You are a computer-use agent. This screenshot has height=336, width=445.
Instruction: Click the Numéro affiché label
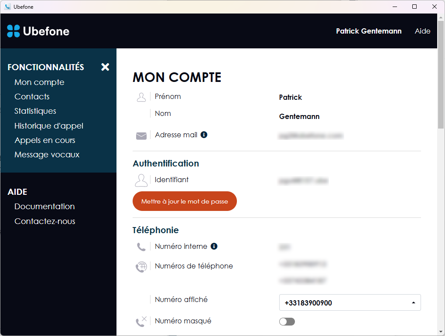tap(181, 299)
